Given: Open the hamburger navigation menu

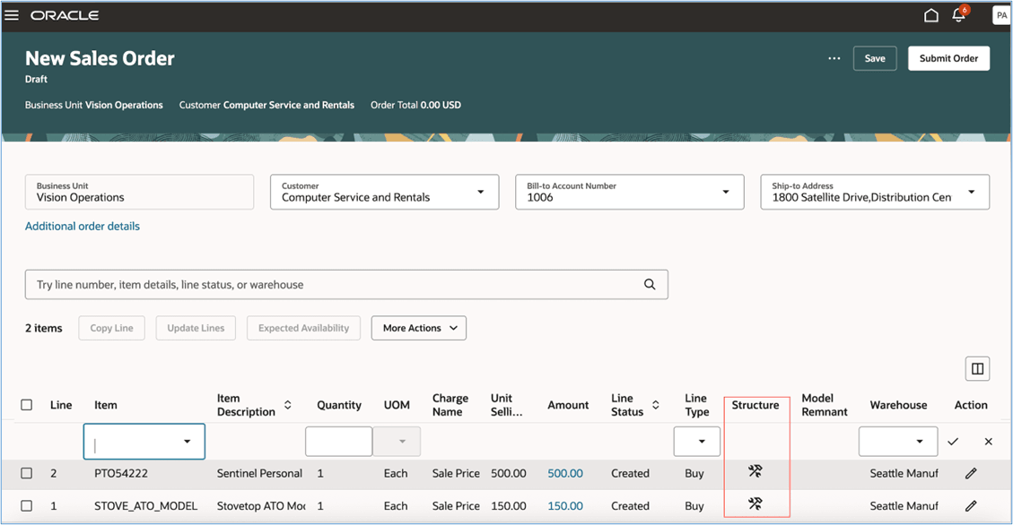Looking at the screenshot, I should click(x=13, y=15).
